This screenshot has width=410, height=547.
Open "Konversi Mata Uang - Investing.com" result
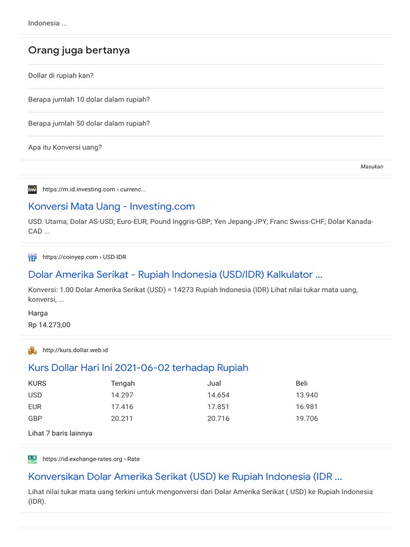[x=111, y=206]
